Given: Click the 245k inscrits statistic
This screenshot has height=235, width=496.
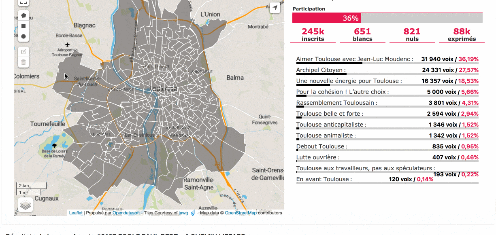Looking at the screenshot, I should pyautogui.click(x=313, y=34).
